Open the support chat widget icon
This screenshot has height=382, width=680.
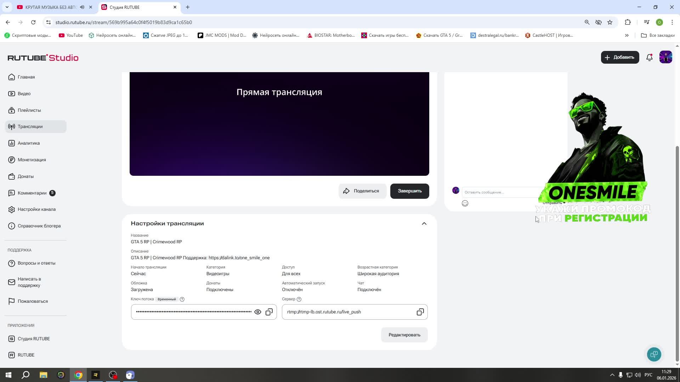[x=654, y=354]
